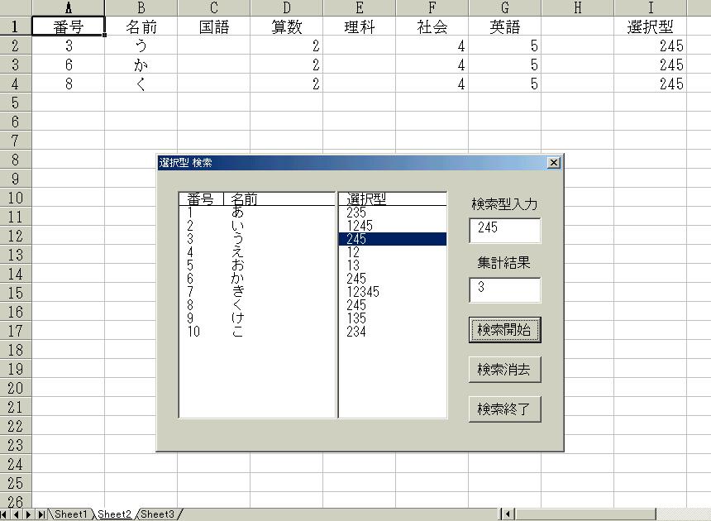This screenshot has height=521, width=711.
Task: Select row 4 header
Action: [15, 84]
